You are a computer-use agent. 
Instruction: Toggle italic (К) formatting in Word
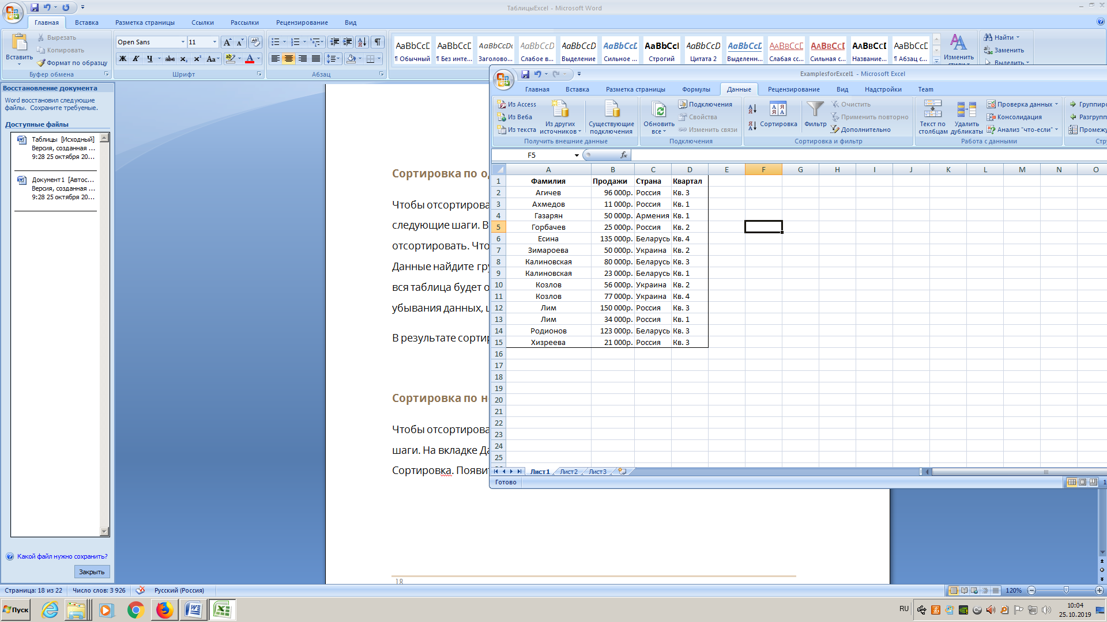[136, 59]
